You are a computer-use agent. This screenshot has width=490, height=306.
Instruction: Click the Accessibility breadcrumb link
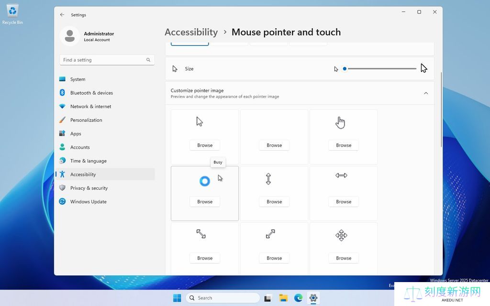tap(191, 32)
